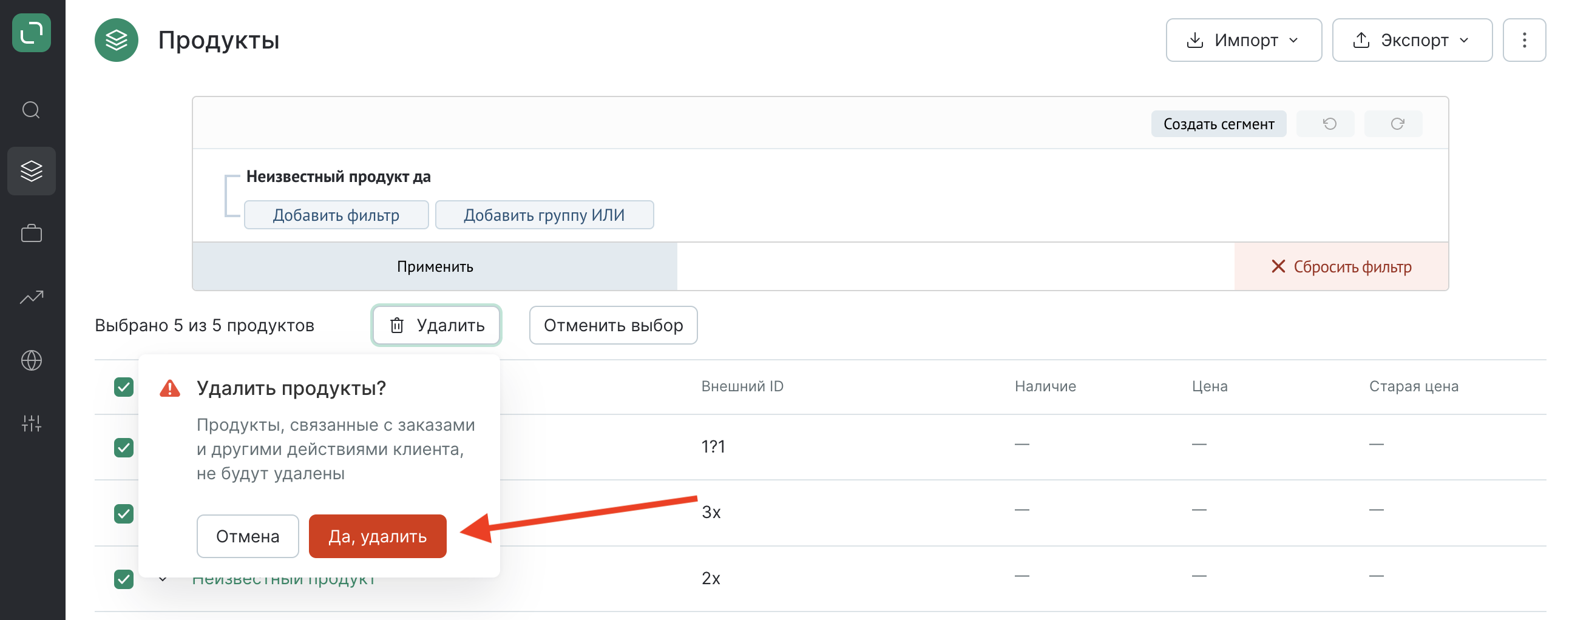
Task: Click external ID cell 2x
Action: 711,579
